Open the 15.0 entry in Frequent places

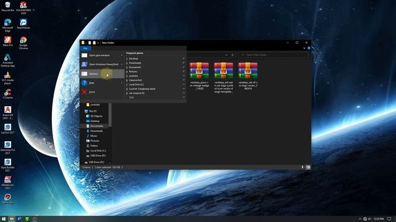click(131, 97)
